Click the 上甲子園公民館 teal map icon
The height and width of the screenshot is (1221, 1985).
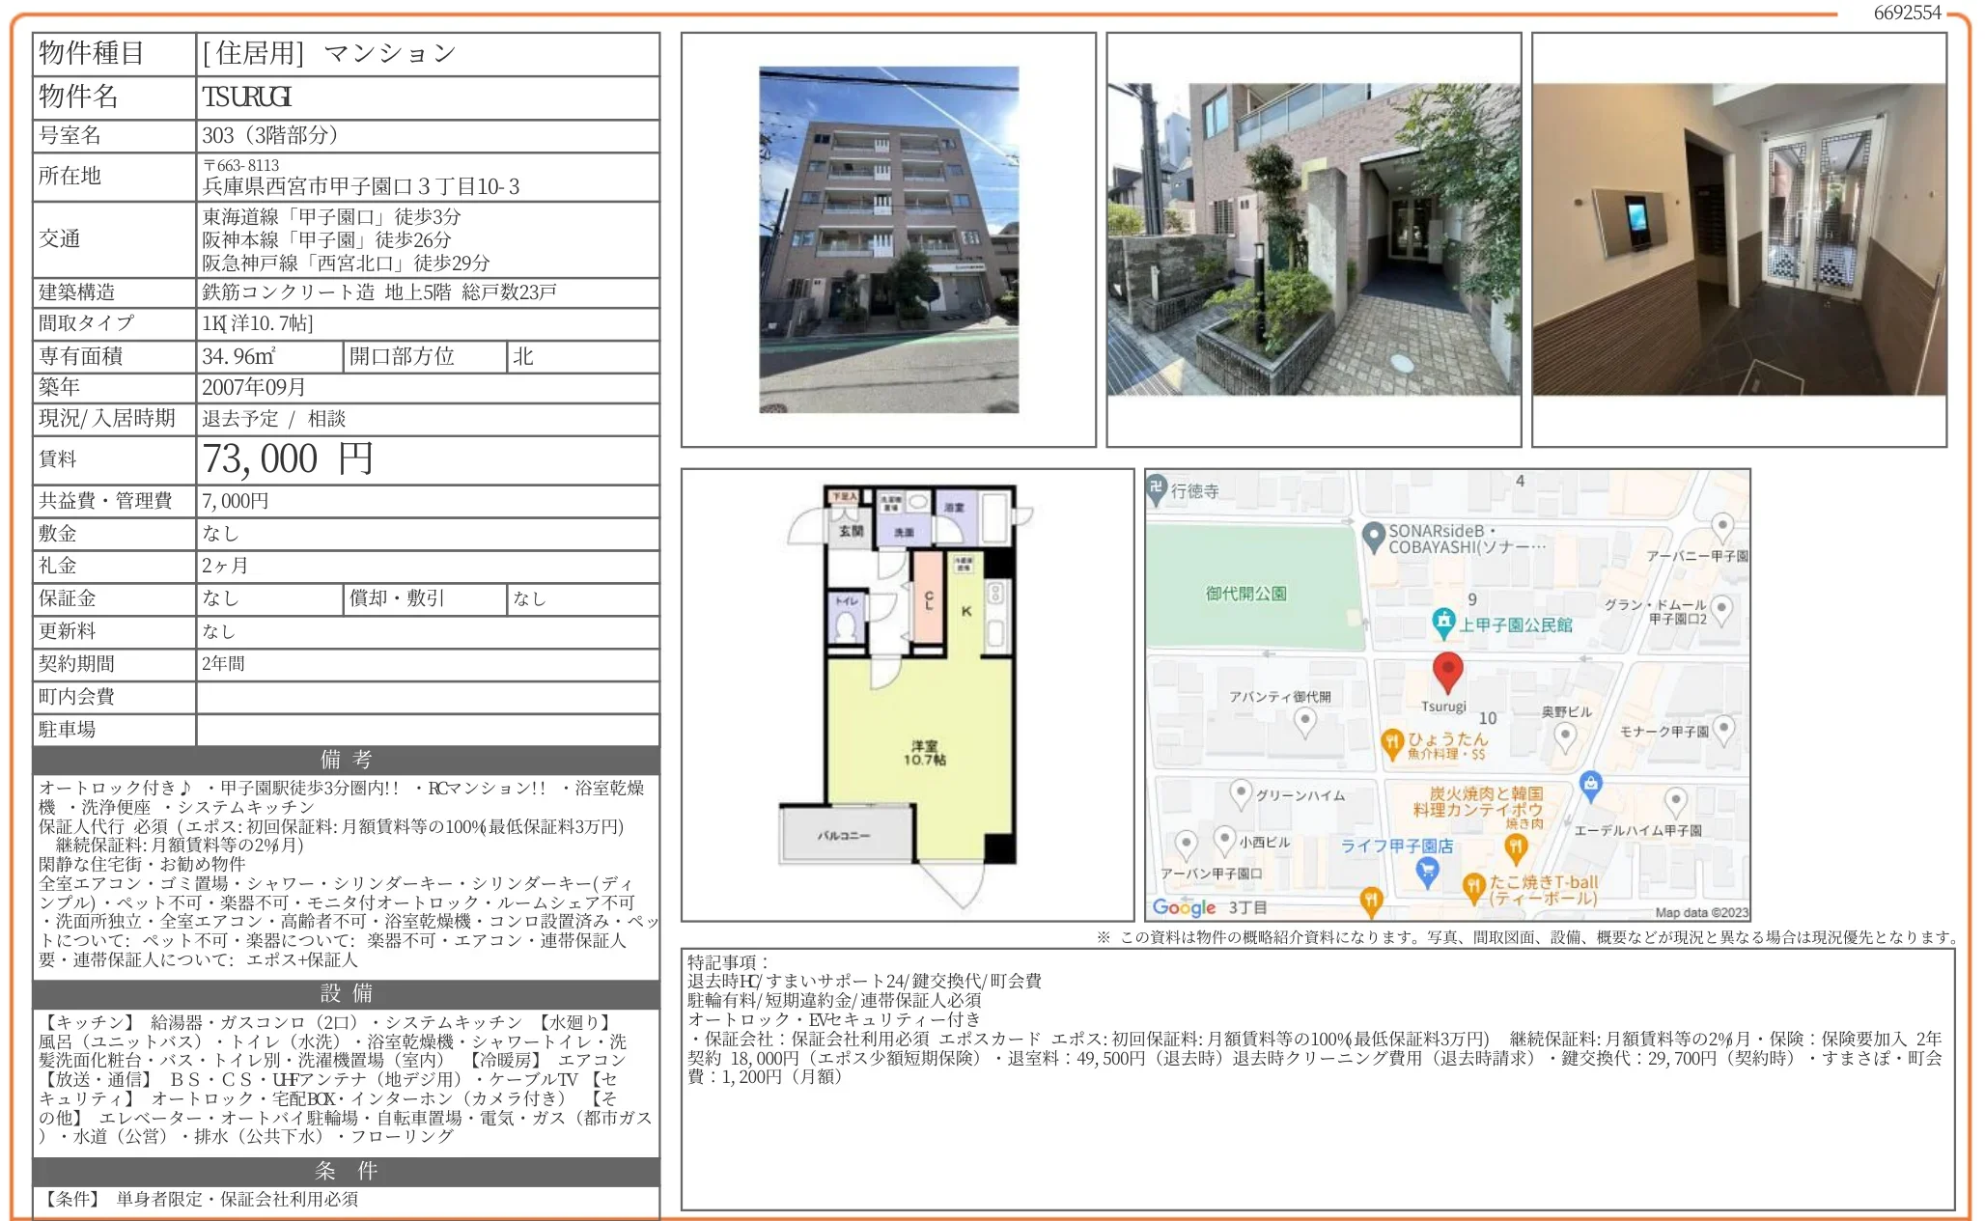1443,623
